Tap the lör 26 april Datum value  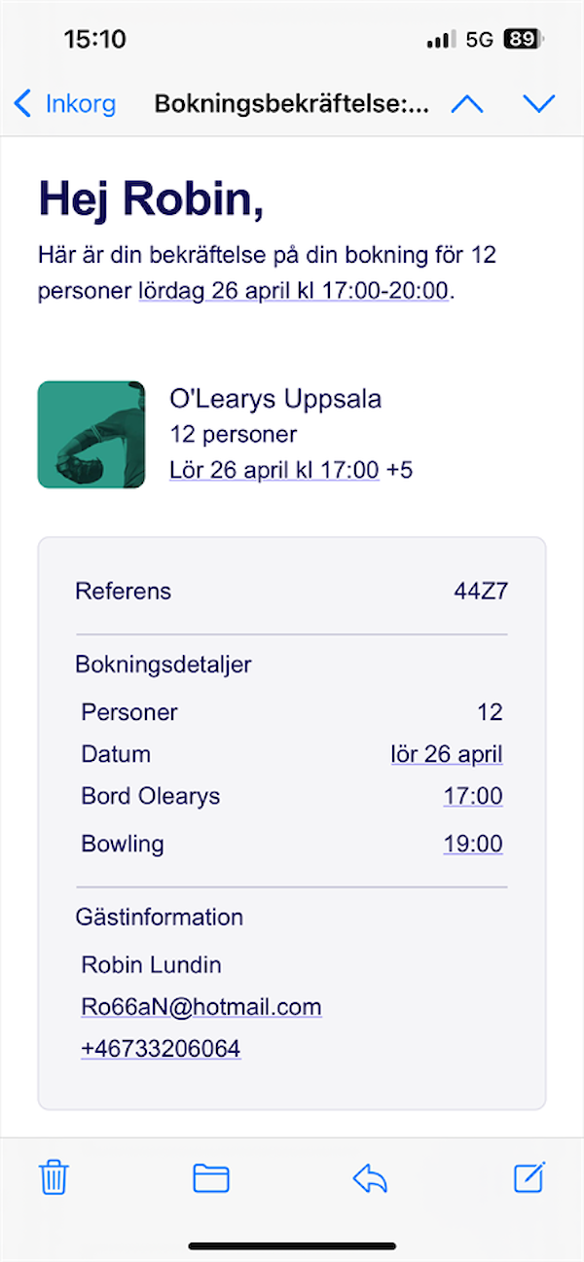[x=447, y=754]
